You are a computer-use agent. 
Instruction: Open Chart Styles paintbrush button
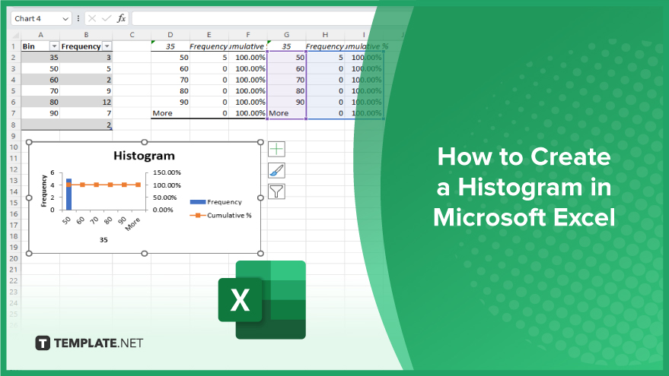(276, 170)
